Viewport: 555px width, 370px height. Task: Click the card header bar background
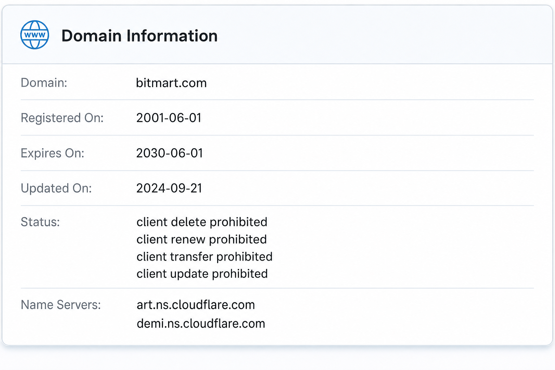(277, 35)
